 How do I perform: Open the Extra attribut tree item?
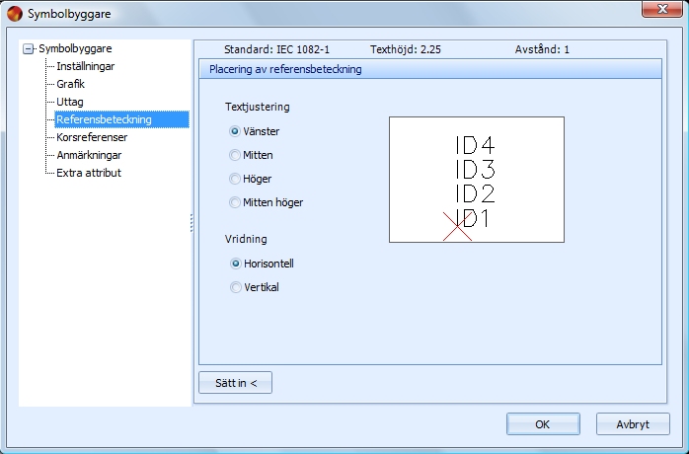[89, 173]
